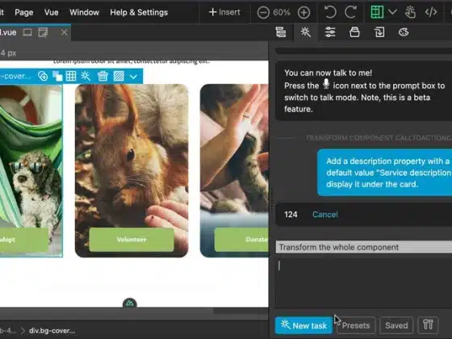Open the Page menu

(x=24, y=12)
